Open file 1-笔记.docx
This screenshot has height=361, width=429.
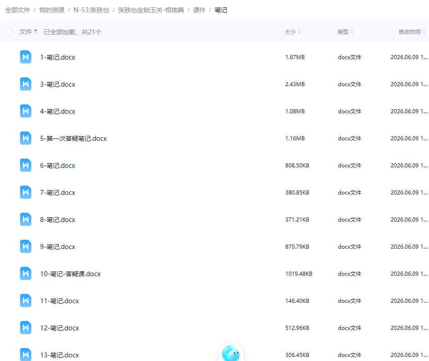tap(58, 57)
